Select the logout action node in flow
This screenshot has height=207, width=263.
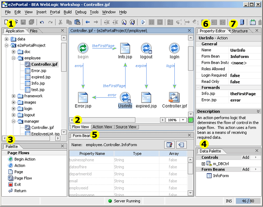tap(146, 51)
